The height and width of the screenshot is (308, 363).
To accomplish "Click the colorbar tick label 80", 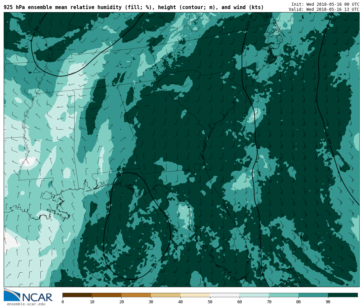I will coord(299,302).
